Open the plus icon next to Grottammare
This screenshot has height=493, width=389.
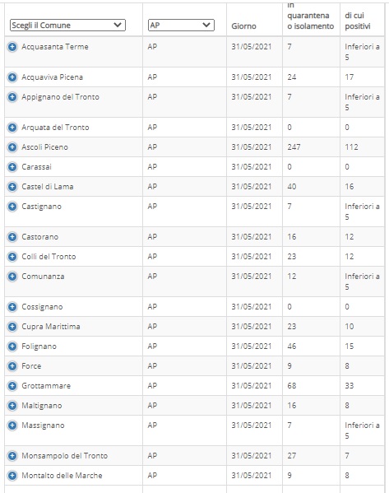coord(12,386)
